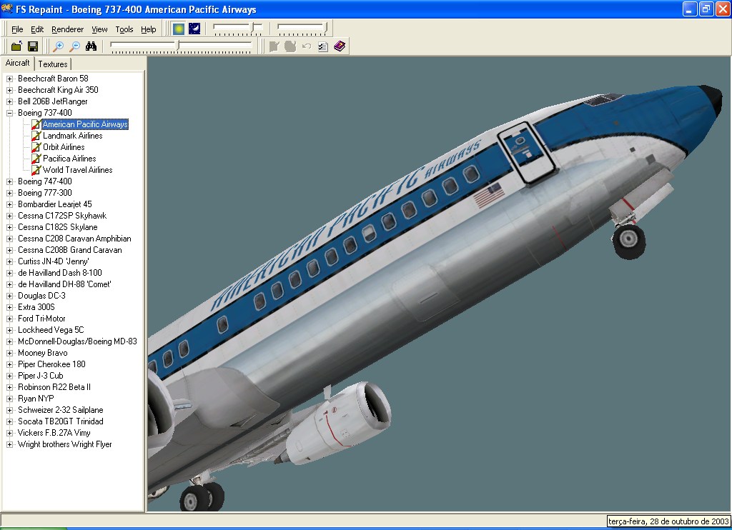Click the World Travel Airlines paint icon
Image resolution: width=732 pixels, height=530 pixels.
[x=36, y=170]
